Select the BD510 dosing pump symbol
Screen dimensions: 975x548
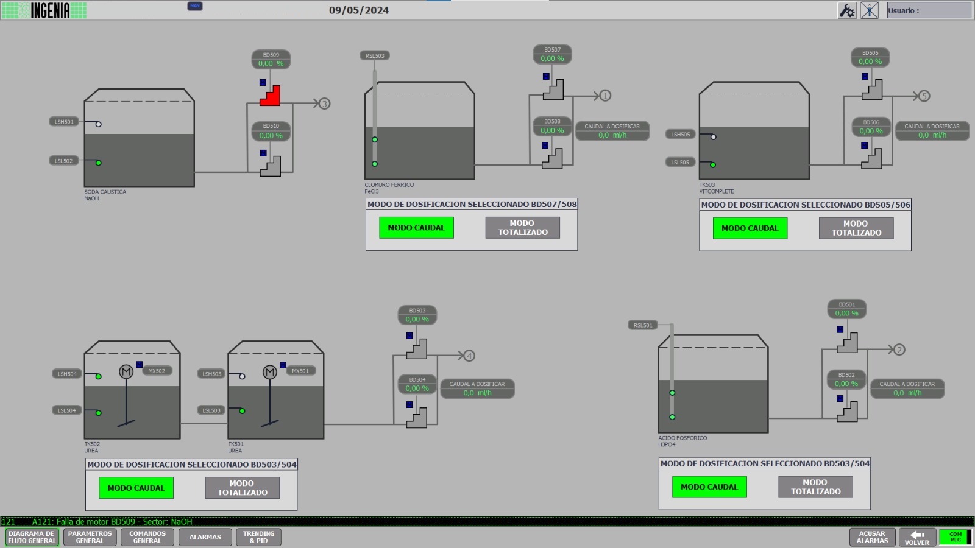click(x=271, y=166)
